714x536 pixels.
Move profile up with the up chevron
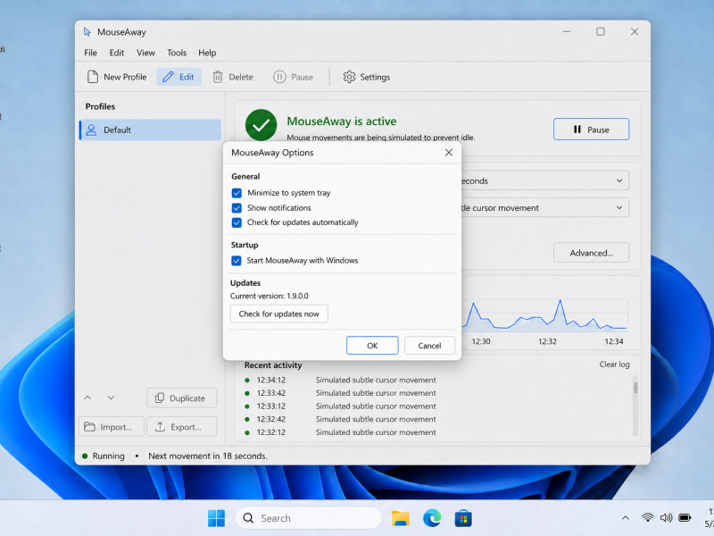87,398
